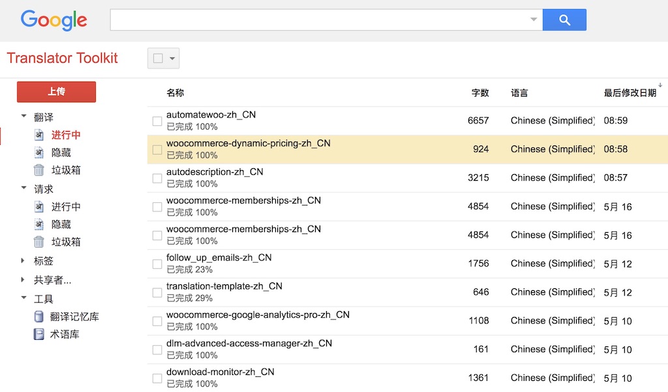Tick the follow_up_emails-zh_CN checkbox
Screen dimensions: 668x392
click(157, 264)
